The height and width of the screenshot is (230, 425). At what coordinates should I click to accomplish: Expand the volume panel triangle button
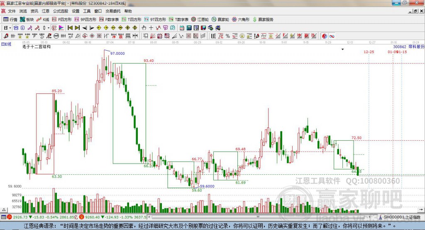pos(4,210)
